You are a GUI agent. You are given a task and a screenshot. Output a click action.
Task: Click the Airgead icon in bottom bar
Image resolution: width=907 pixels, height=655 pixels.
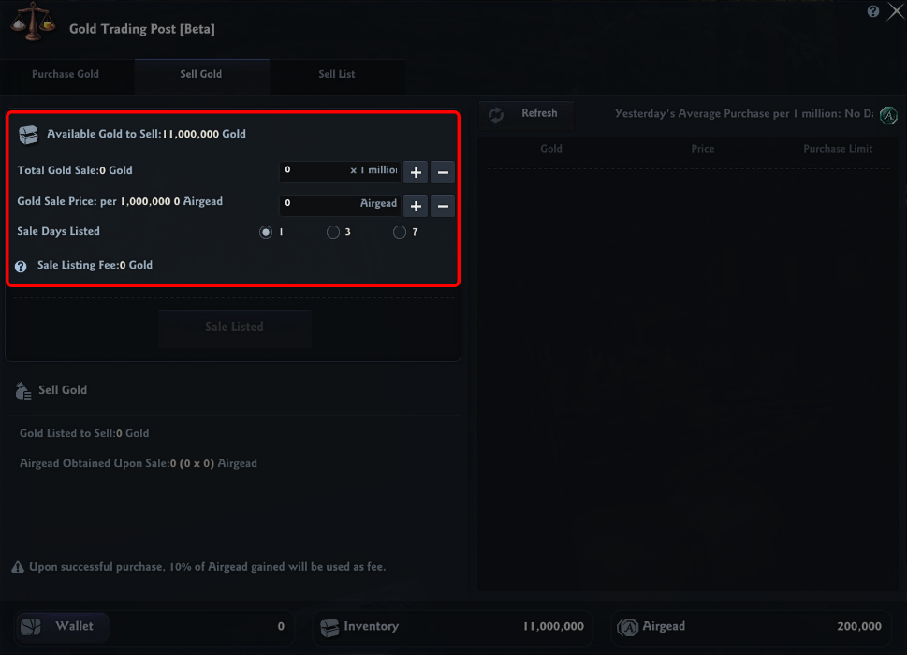[629, 627]
